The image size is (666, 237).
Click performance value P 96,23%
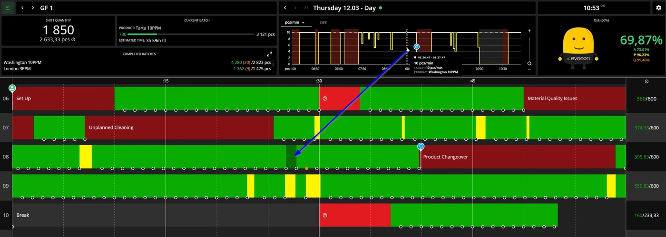pos(641,55)
